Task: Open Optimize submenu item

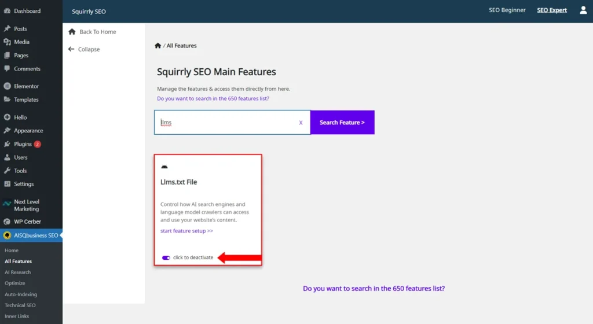Action: [x=14, y=283]
